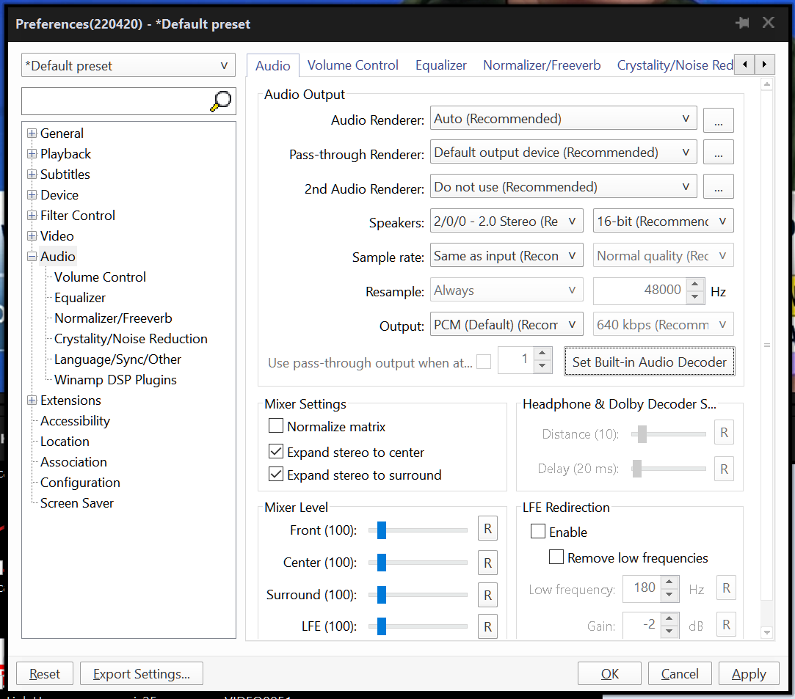The width and height of the screenshot is (795, 699).
Task: Click the Reset button
Action: [45, 673]
